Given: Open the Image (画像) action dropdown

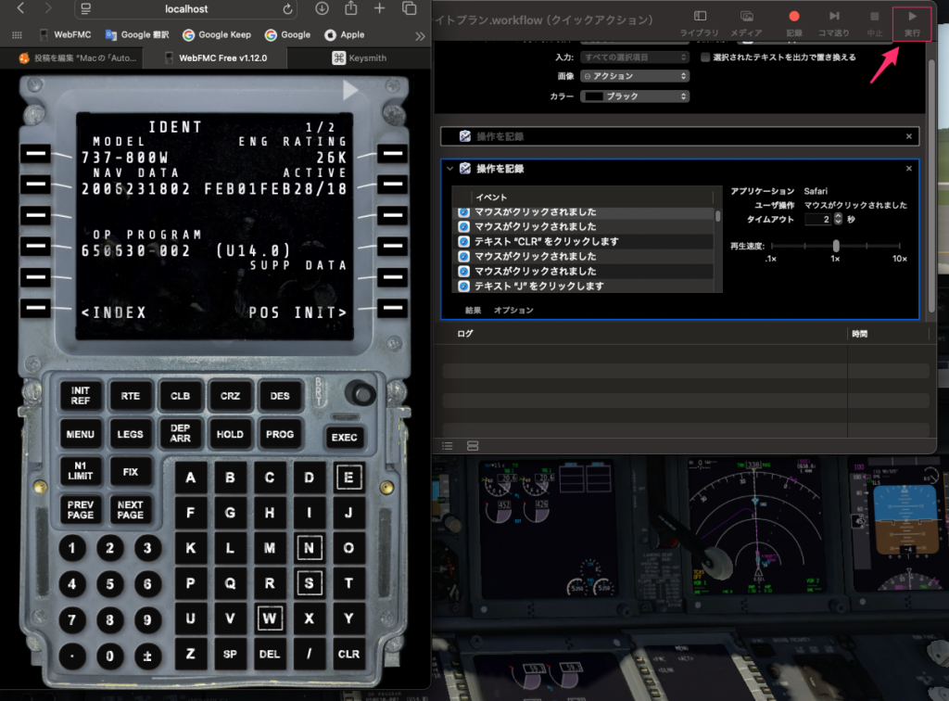Looking at the screenshot, I should (635, 76).
